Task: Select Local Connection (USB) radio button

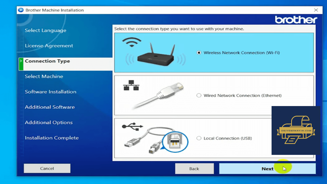Action: coord(199,138)
